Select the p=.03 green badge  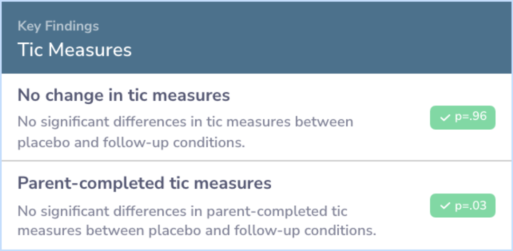tap(463, 205)
